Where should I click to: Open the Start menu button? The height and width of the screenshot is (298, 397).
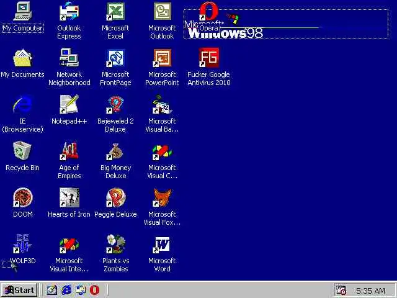(x=19, y=290)
